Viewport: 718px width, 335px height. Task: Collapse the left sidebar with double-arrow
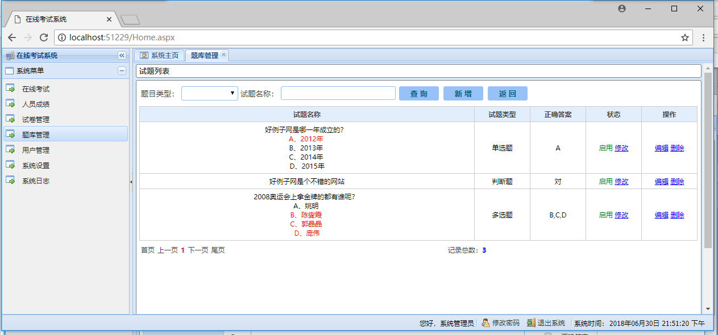[122, 56]
